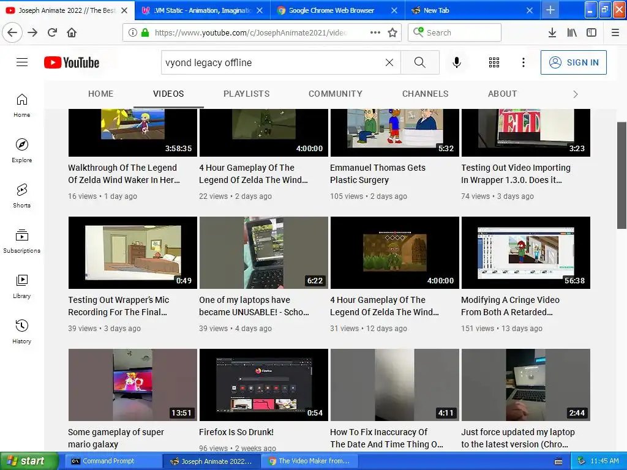Open the Firefox library icon

coord(572,32)
